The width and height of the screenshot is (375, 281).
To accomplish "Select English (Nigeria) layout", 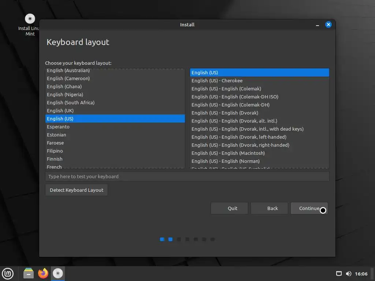I will [x=115, y=95].
